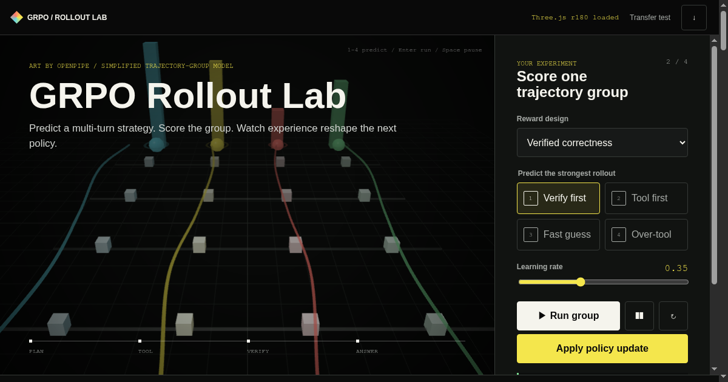The width and height of the screenshot is (728, 382).
Task: Click the keyboard shortcuts hint text
Action: pyautogui.click(x=414, y=50)
